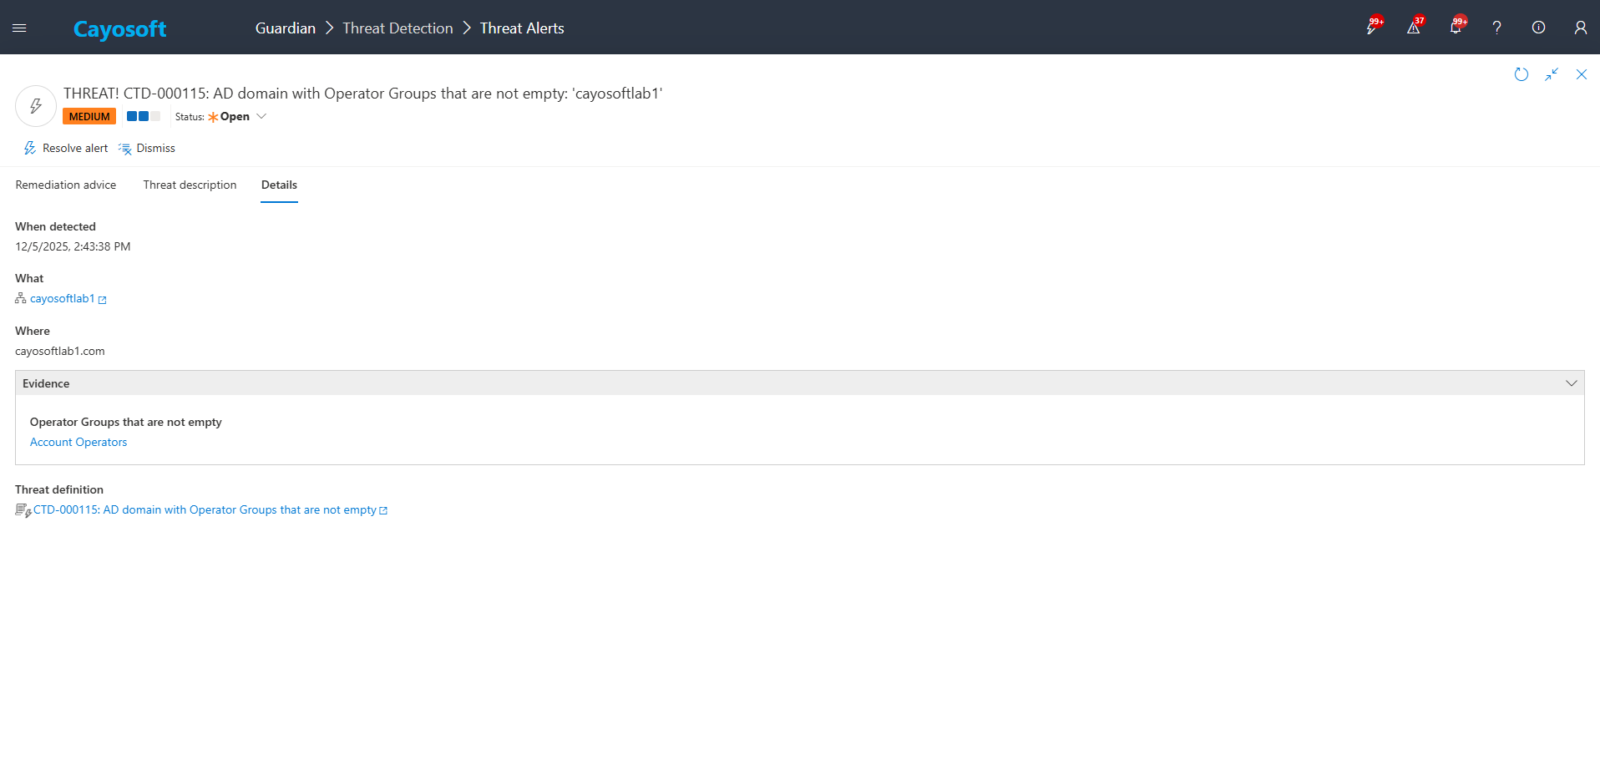
Task: Open the bell notifications icon
Action: pos(1455,28)
